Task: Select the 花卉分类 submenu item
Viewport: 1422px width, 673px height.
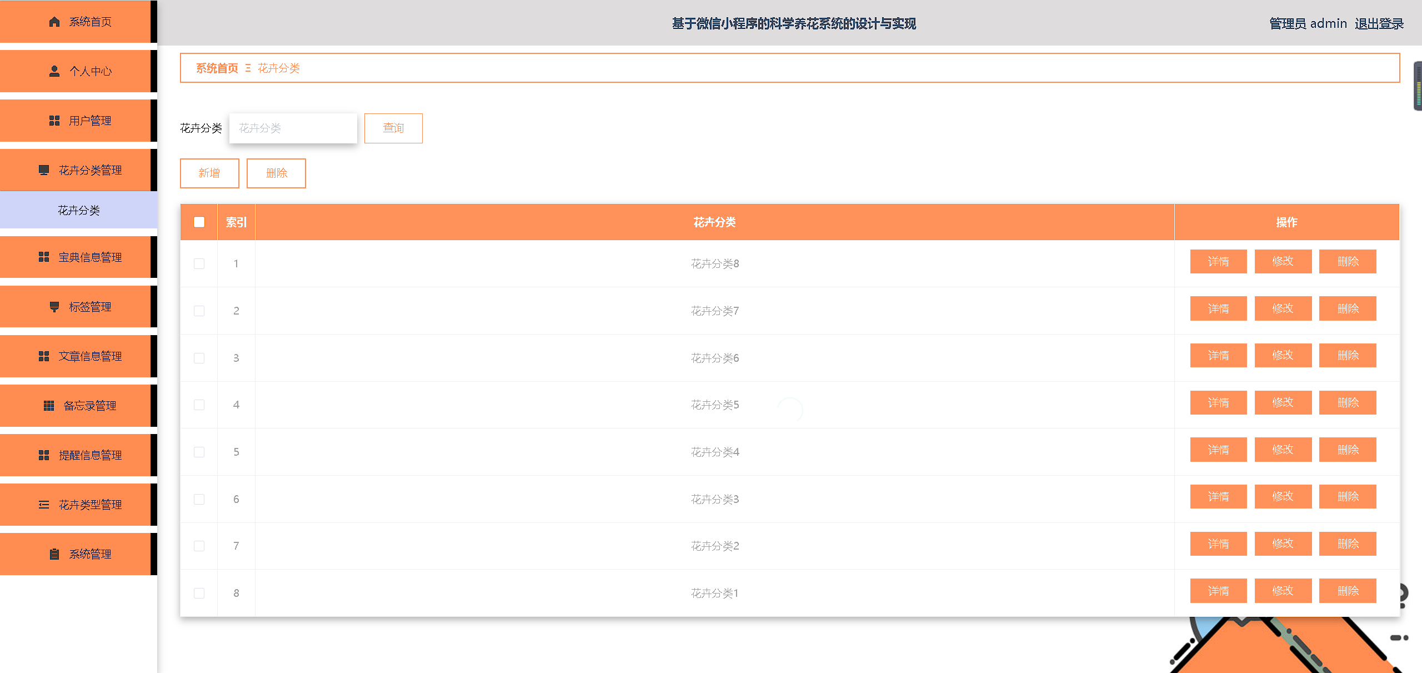Action: click(78, 210)
